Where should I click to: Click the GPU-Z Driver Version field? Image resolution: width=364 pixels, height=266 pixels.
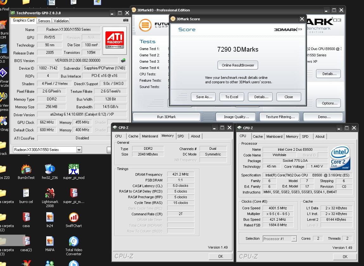point(82,114)
